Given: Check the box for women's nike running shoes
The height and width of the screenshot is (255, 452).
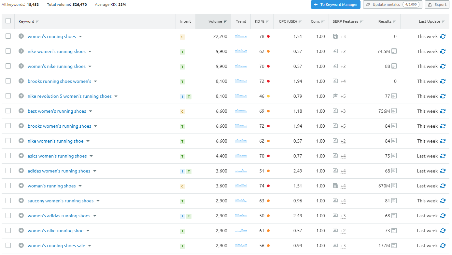Looking at the screenshot, I should click(x=8, y=66).
